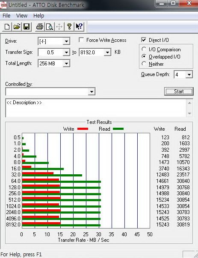Expand maximum Transfer Size dropdown 8192.0
The image size is (198, 258).
(x=107, y=53)
